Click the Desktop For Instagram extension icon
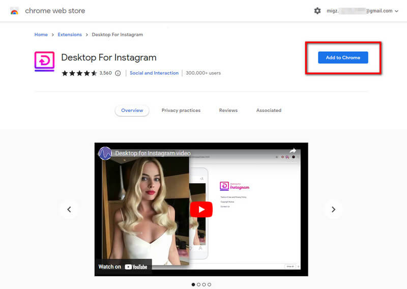Screen dimensions: 407x289 (x=44, y=61)
